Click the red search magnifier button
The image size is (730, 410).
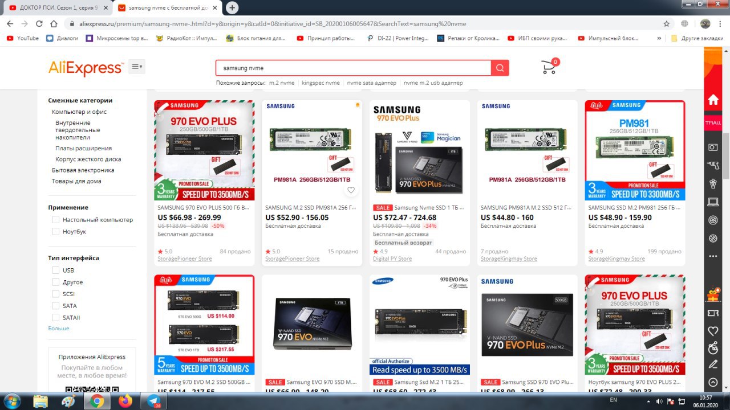tap(500, 68)
